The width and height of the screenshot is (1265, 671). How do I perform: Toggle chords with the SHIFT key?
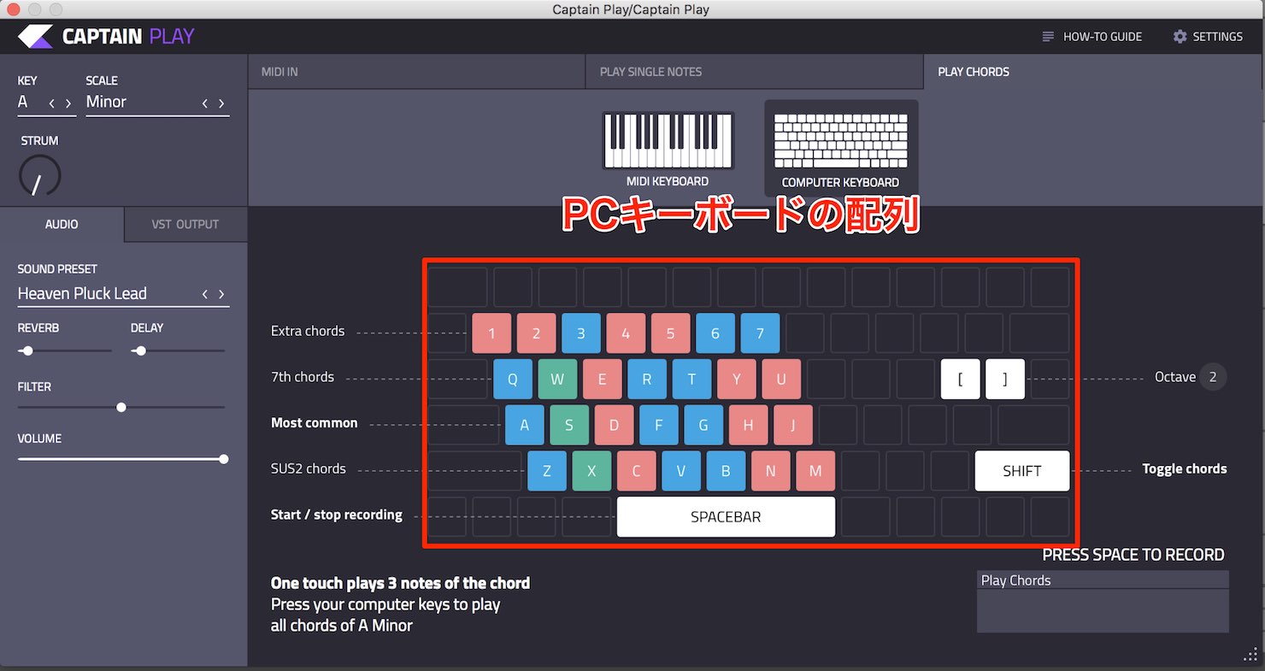[x=1022, y=471]
